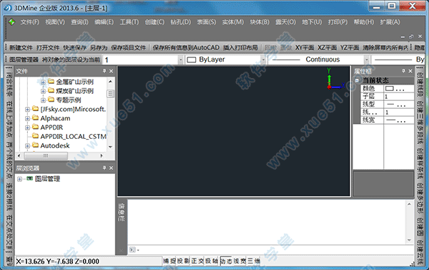
Task: Close the 属性框 panel with its X icon
Action: point(410,71)
